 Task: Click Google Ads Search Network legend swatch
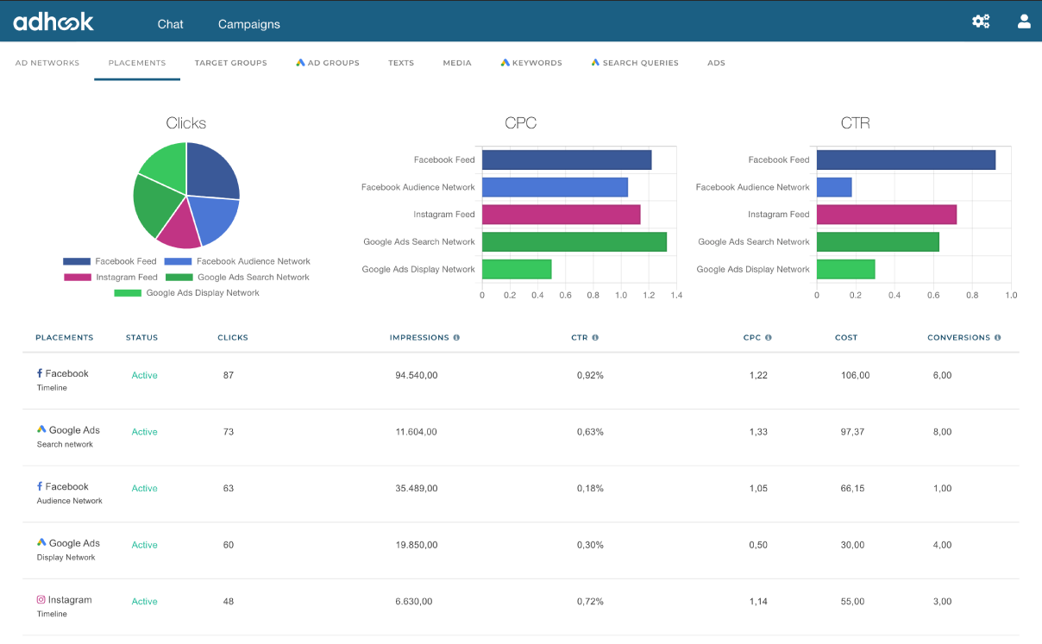[179, 278]
